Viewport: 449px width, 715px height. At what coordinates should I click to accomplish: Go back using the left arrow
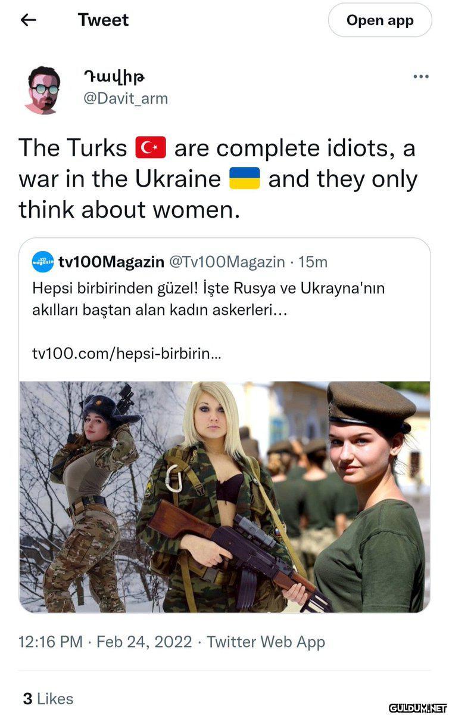click(x=29, y=20)
